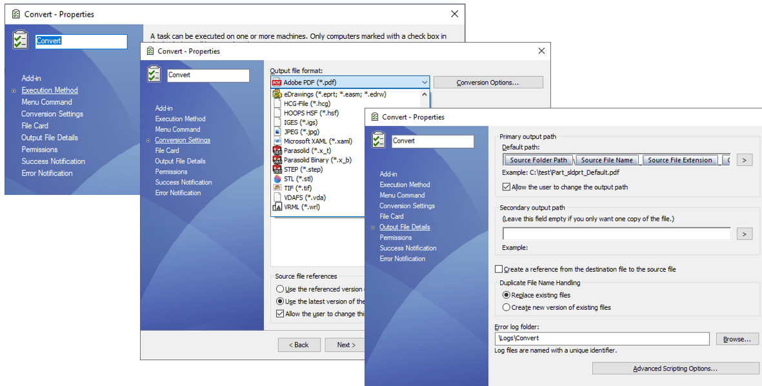This screenshot has height=386, width=762.
Task: Toggle 'Allow the user to change the output path'
Action: pos(506,187)
